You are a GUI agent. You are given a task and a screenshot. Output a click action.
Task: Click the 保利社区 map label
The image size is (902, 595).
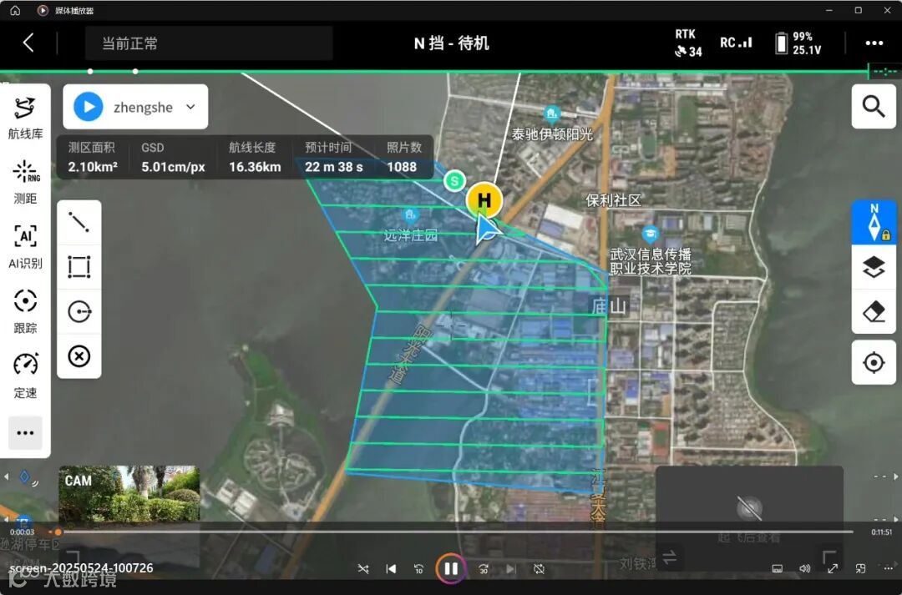pos(613,200)
